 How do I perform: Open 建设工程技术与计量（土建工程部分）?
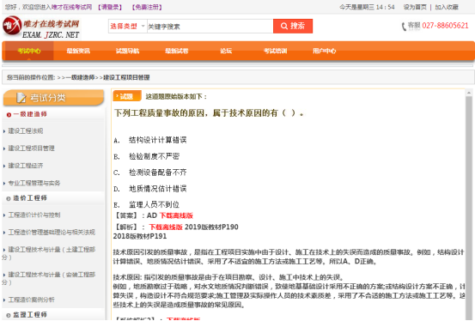[48, 253]
